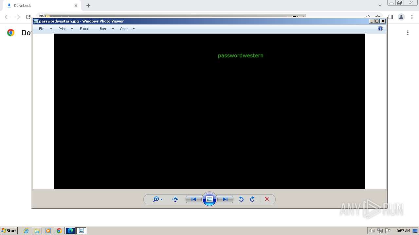419x235 pixels.
Task: Open the File menu
Action: [x=42, y=29]
